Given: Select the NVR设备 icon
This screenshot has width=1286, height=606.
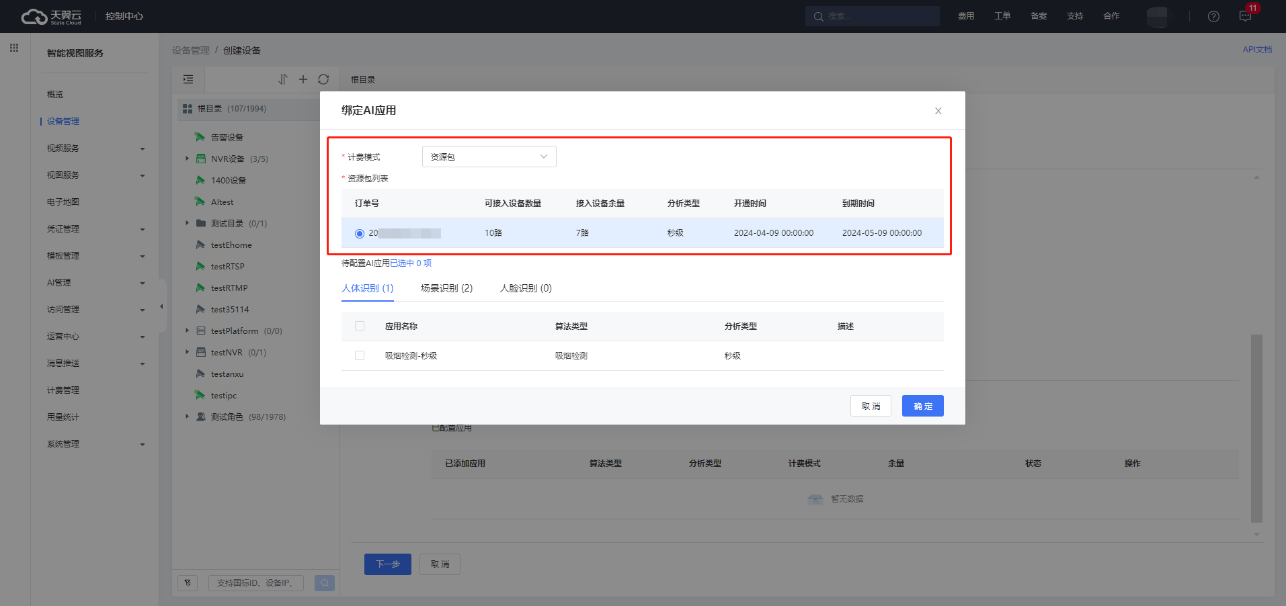Looking at the screenshot, I should click(x=200, y=159).
